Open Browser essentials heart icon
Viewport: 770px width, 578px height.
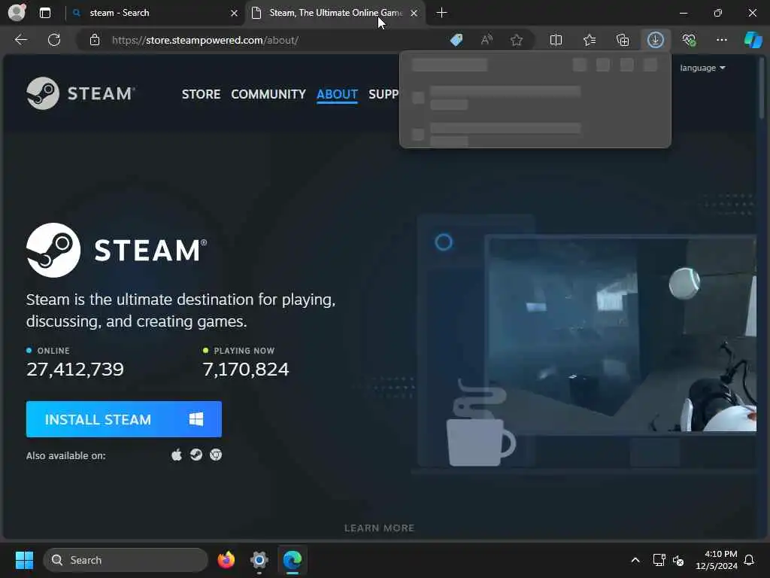(689, 40)
